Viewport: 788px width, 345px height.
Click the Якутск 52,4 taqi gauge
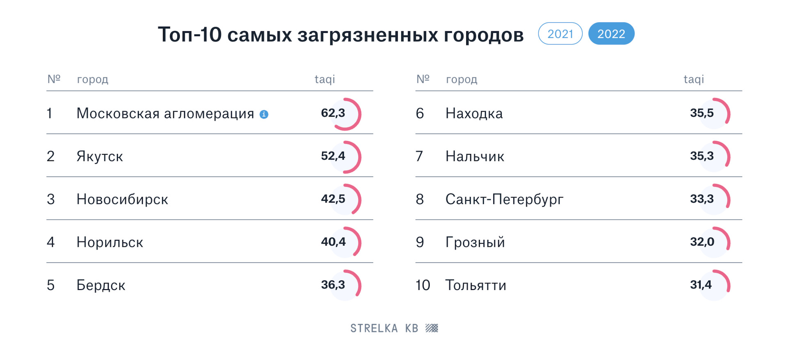tap(345, 157)
